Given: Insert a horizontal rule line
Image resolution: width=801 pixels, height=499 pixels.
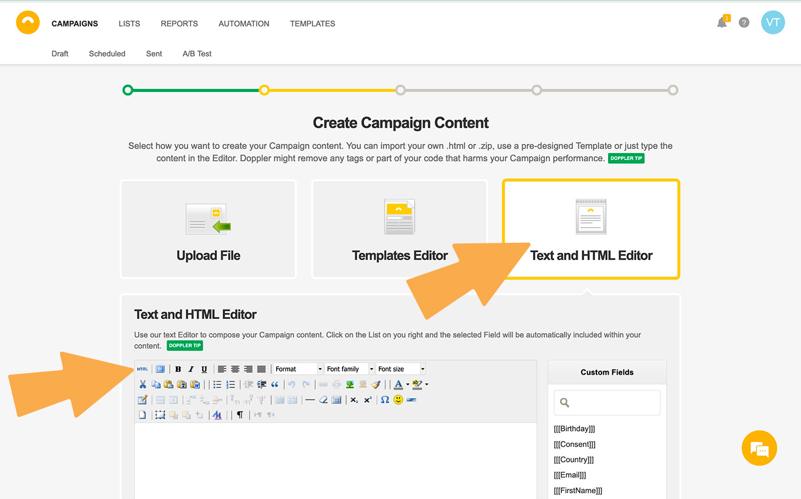Looking at the screenshot, I should point(310,400).
